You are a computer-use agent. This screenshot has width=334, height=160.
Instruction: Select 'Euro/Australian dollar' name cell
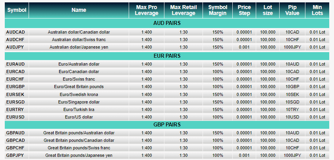coord(79,64)
